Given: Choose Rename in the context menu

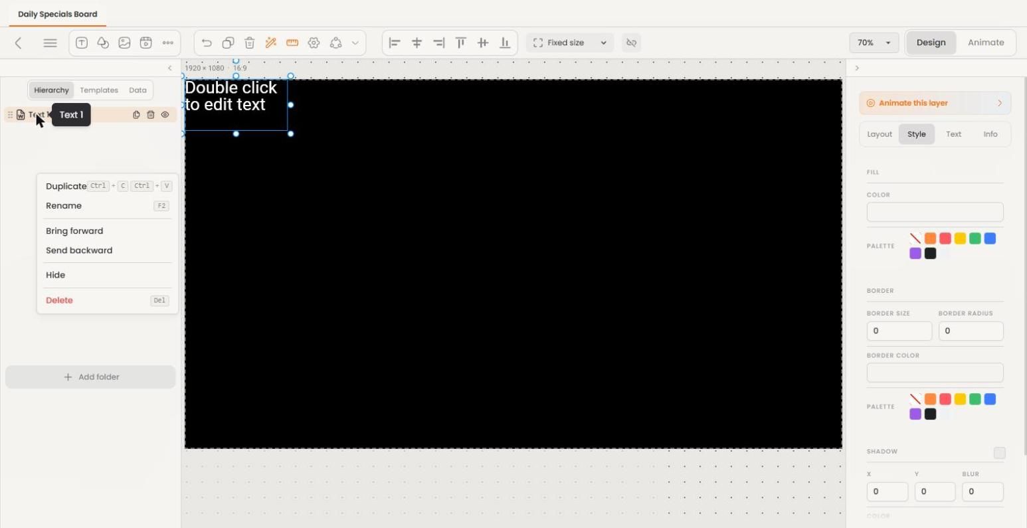Looking at the screenshot, I should click(108, 206).
